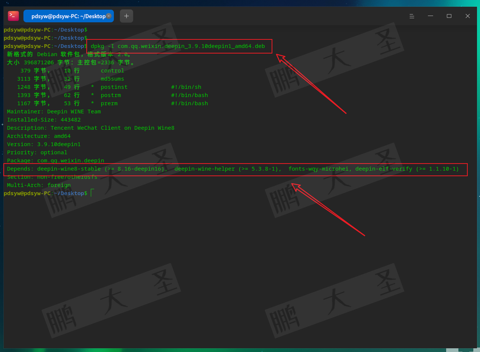Click the 'postinst' script entry
This screenshot has height=352, width=480.
(x=114, y=87)
